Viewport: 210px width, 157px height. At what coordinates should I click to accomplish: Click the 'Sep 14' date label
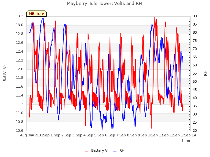tap(190, 135)
